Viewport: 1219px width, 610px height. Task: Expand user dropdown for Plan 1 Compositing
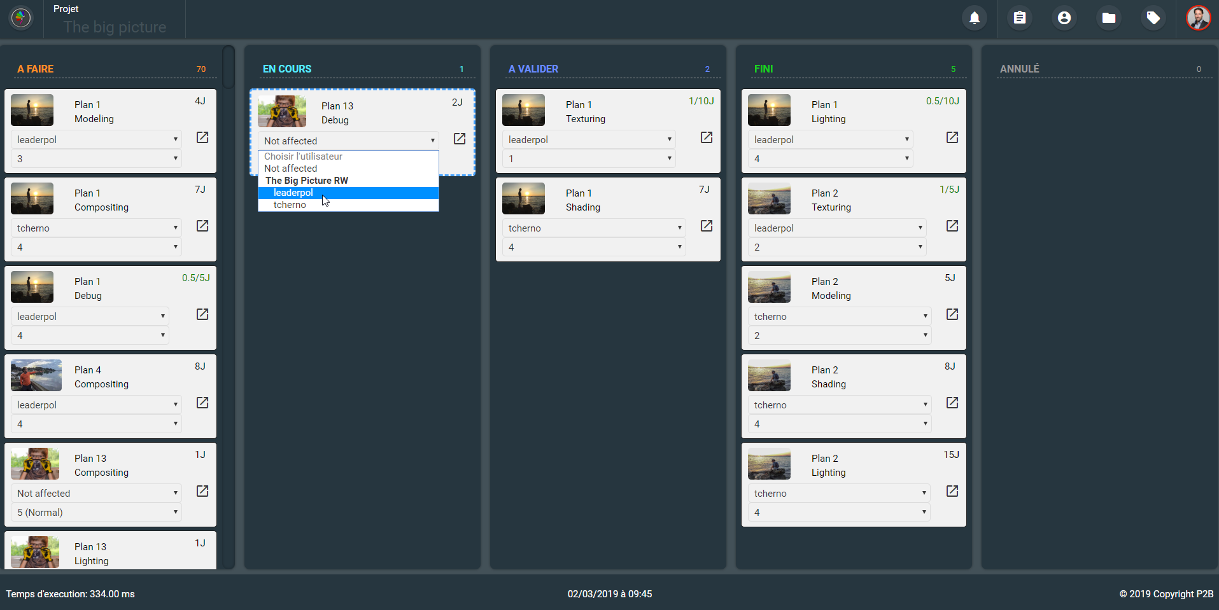coord(96,228)
